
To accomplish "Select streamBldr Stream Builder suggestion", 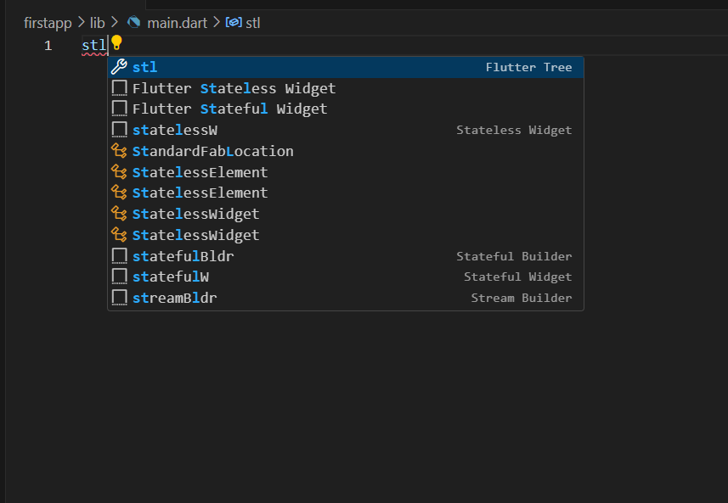I will click(346, 298).
